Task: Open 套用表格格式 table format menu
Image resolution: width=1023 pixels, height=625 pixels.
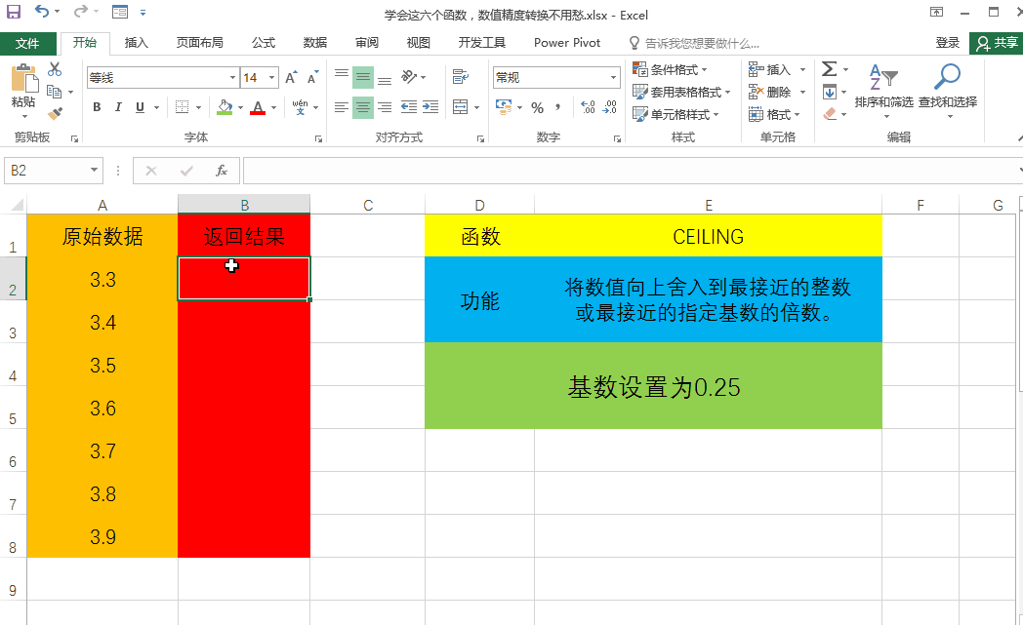Action: pyautogui.click(x=681, y=92)
